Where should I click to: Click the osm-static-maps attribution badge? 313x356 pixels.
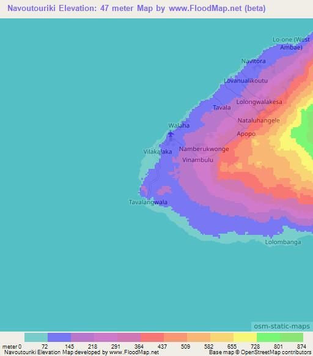pos(282,326)
